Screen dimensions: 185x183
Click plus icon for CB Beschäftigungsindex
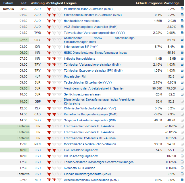[x=182, y=156]
